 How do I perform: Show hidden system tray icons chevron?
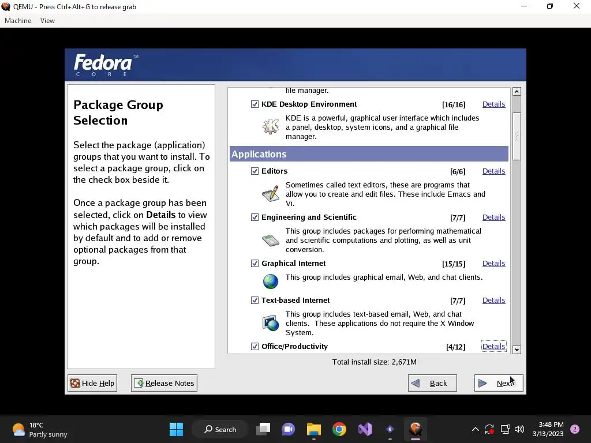coord(476,429)
